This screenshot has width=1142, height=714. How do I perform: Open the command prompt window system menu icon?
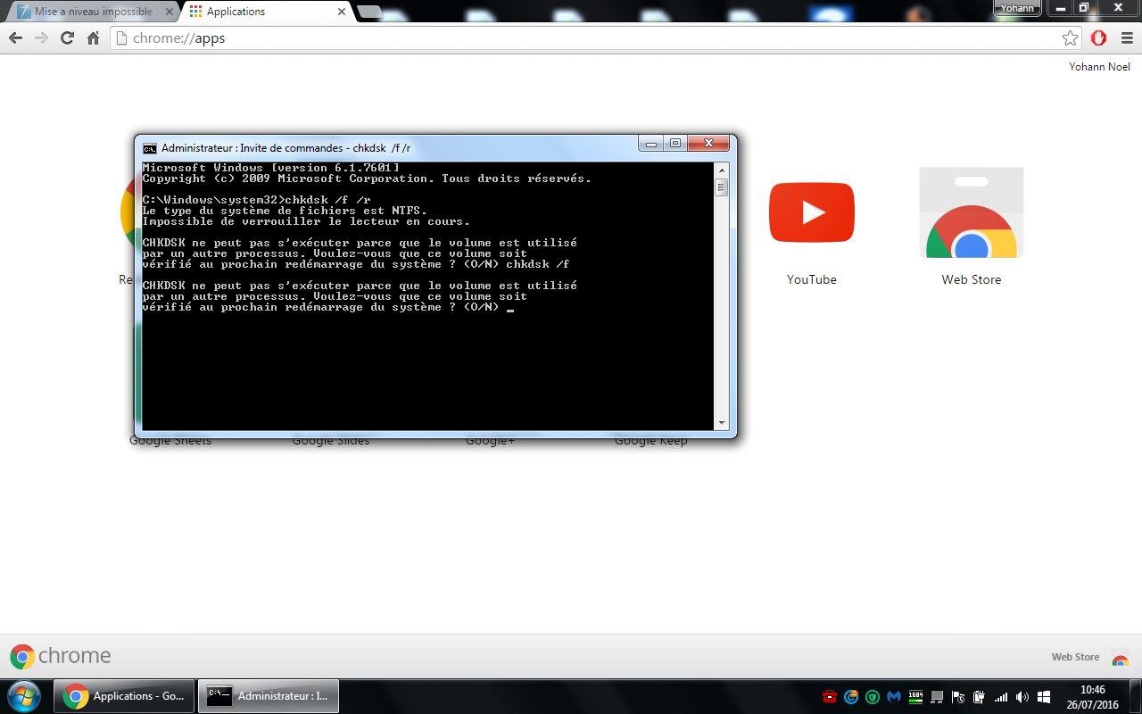150,148
